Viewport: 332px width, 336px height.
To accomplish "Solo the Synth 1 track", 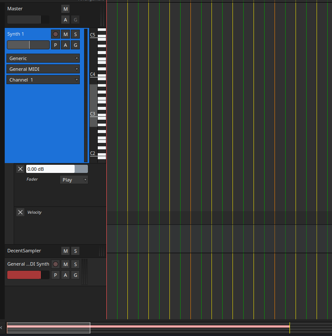I will coord(75,34).
